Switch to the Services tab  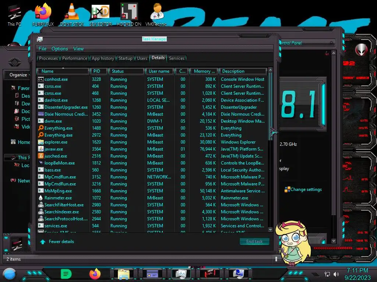click(176, 58)
